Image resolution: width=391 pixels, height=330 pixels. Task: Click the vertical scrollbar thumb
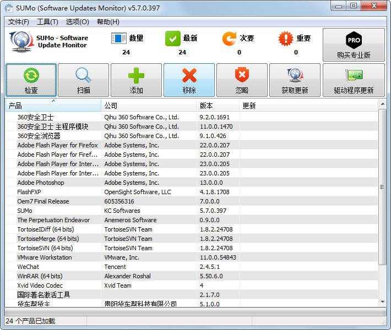pos(382,187)
